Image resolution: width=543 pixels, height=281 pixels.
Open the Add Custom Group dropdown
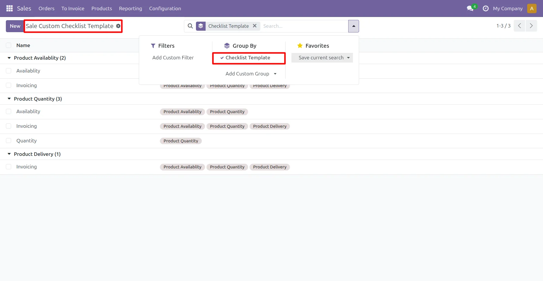[251, 74]
